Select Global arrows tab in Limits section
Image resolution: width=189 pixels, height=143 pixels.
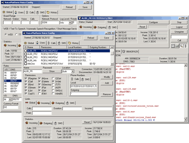(30, 103)
